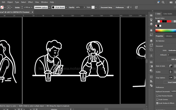The image size is (176, 110).
Task: Open fill color dropdown arrow
Action: [5, 7]
